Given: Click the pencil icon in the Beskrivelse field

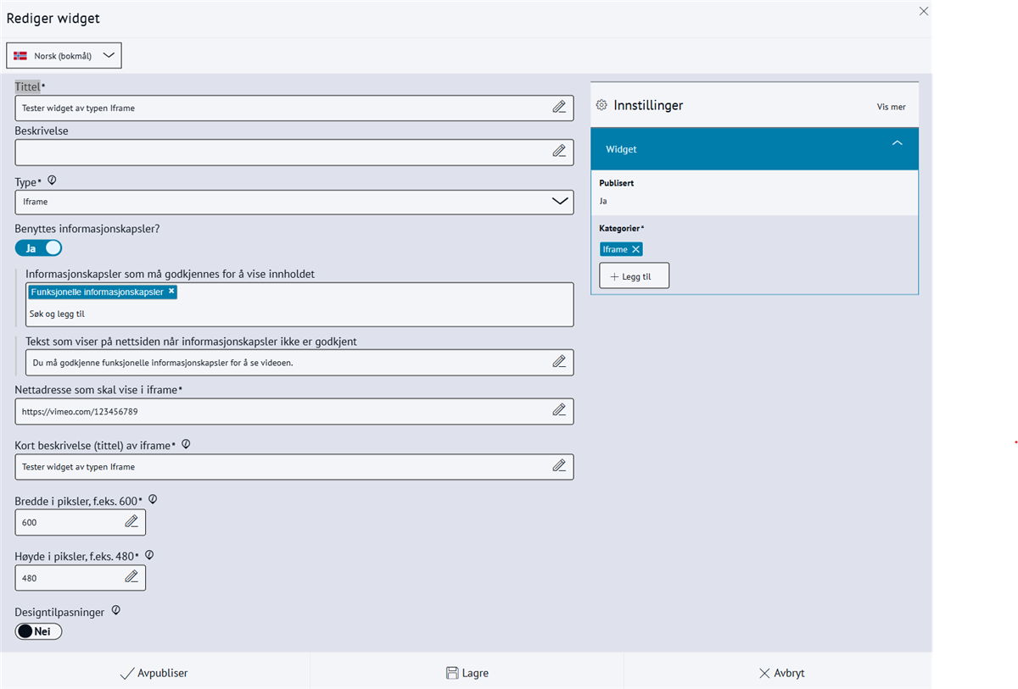Looking at the screenshot, I should point(559,151).
